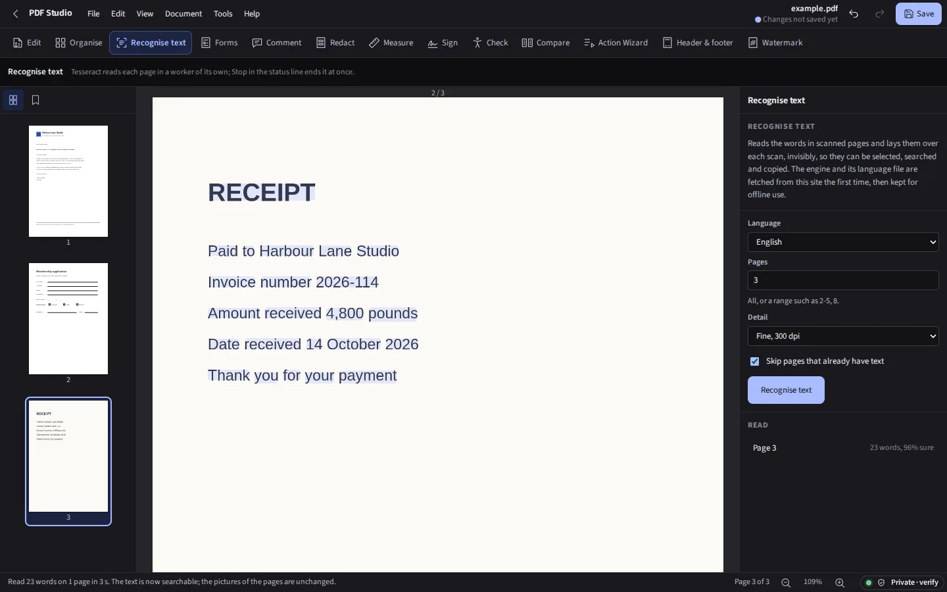Open the Help menu
Image resolution: width=947 pixels, height=592 pixels.
(x=252, y=14)
